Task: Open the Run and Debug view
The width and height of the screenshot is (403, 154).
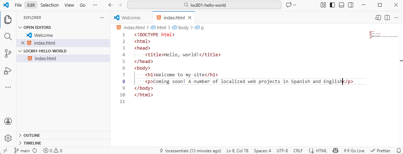Action: [8, 71]
